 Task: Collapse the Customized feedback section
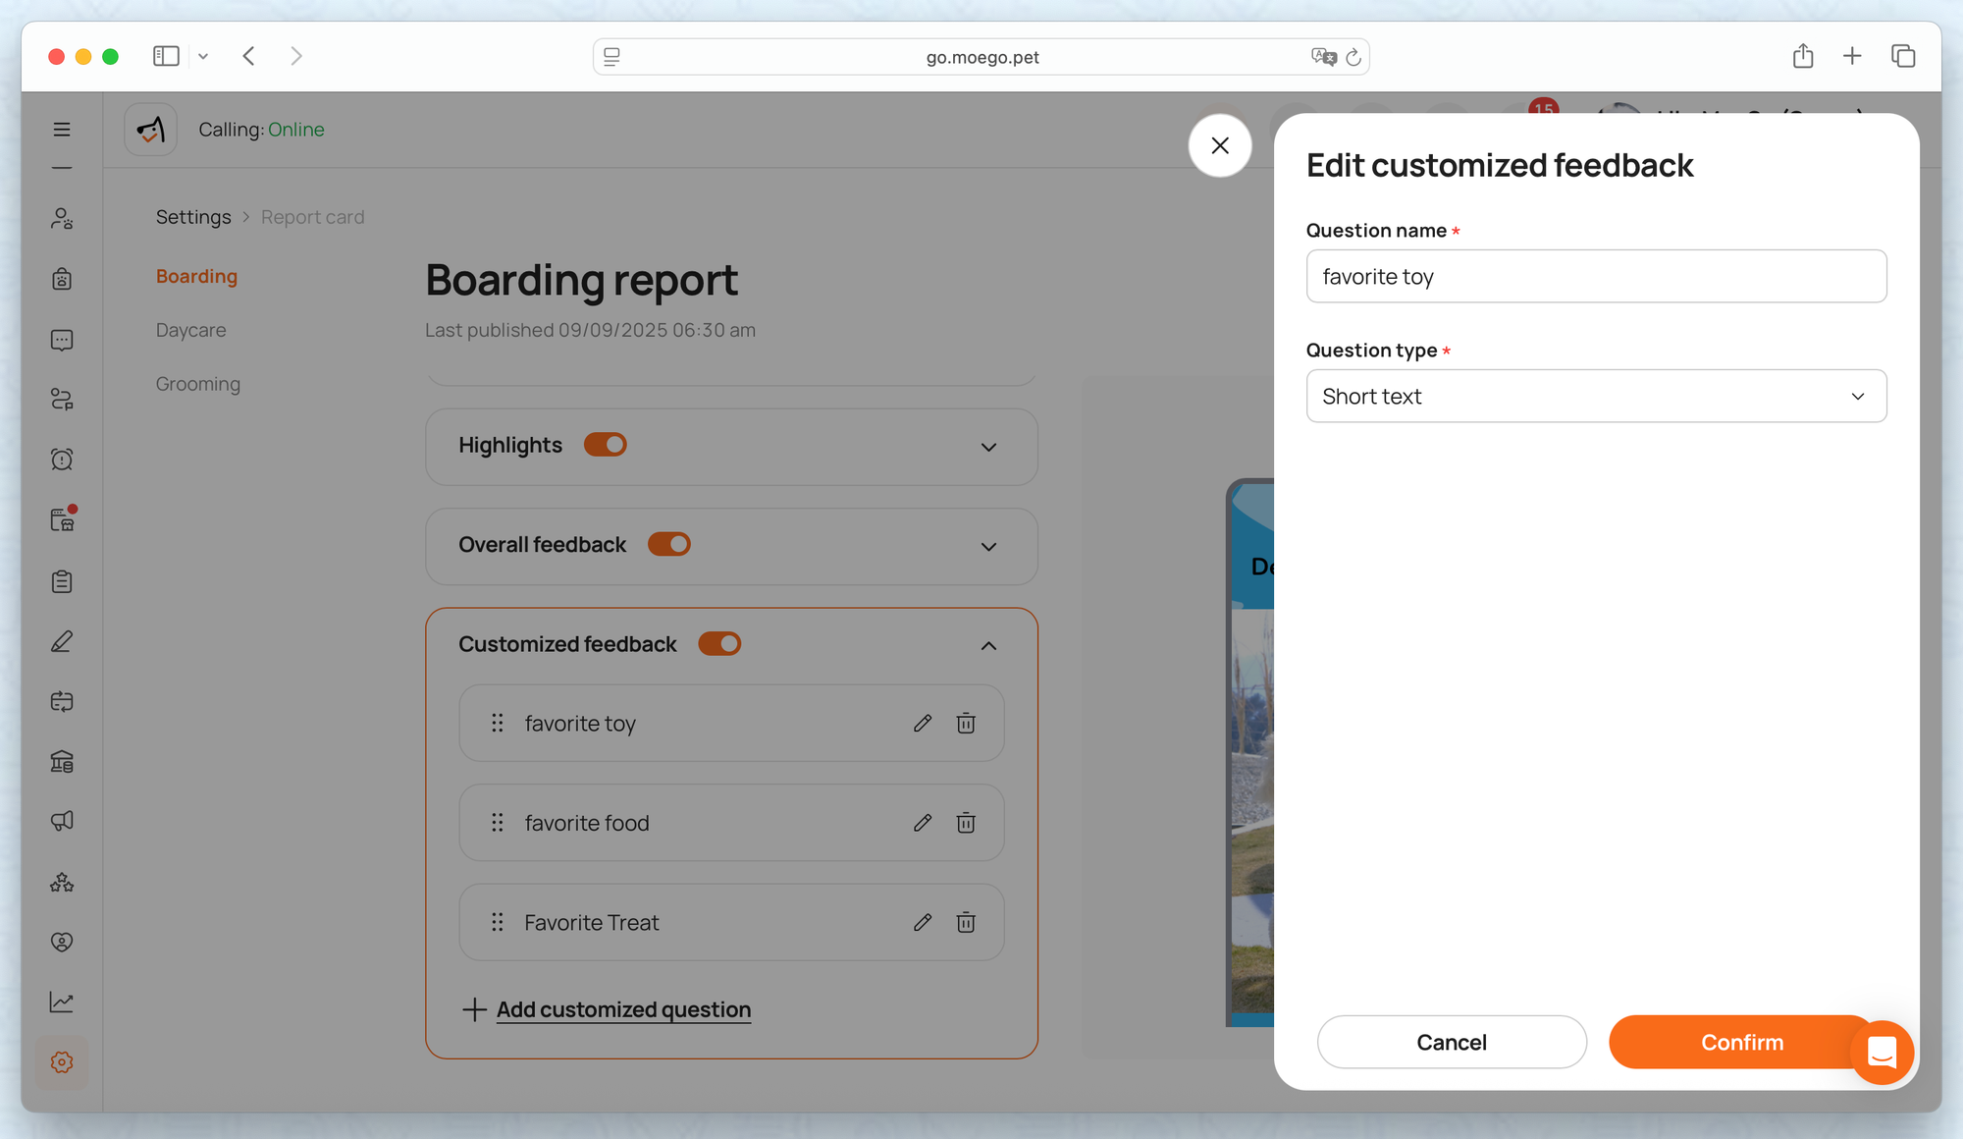coord(988,646)
